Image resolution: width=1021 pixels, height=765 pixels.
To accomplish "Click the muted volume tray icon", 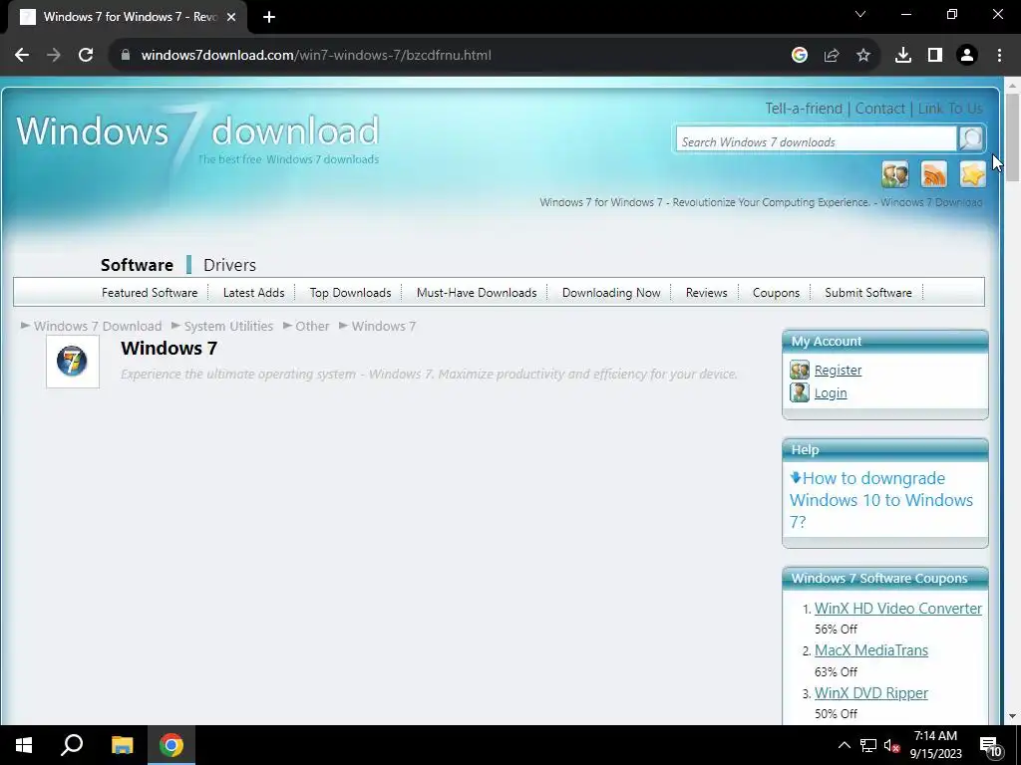I will pyautogui.click(x=892, y=745).
